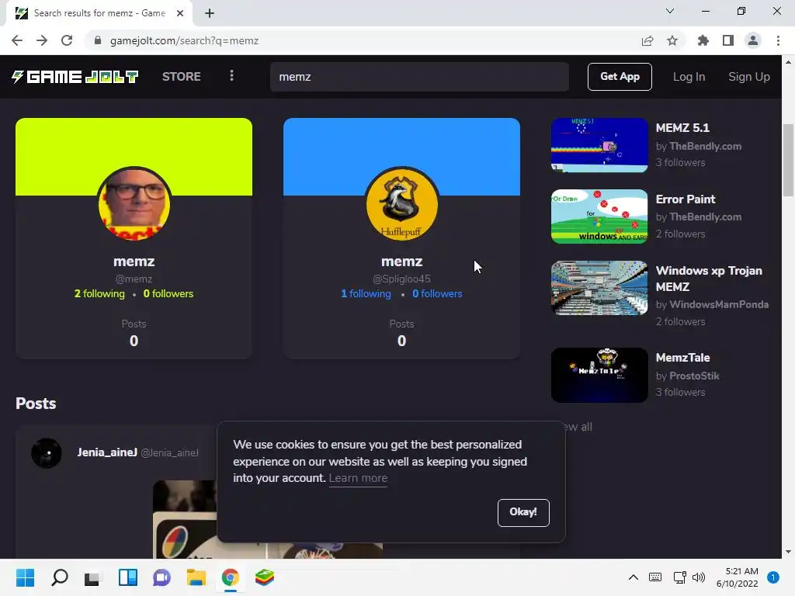The image size is (795, 596).
Task: View site info via the padlock icon
Action: (x=98, y=40)
